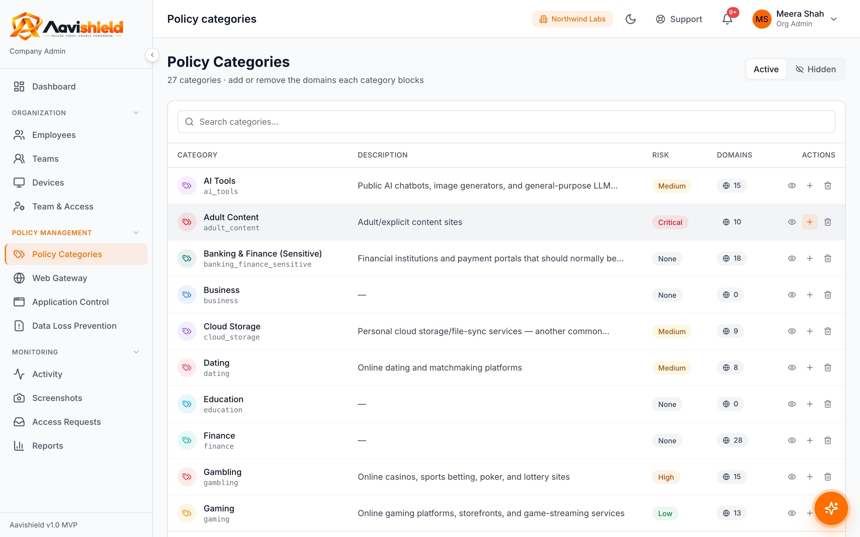This screenshot has height=537, width=860.
Task: Open the notifications bell
Action: click(x=727, y=19)
